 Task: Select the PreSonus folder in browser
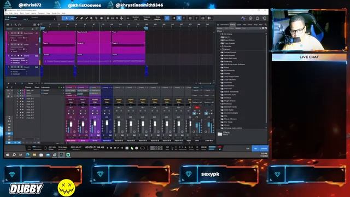coord(228,104)
